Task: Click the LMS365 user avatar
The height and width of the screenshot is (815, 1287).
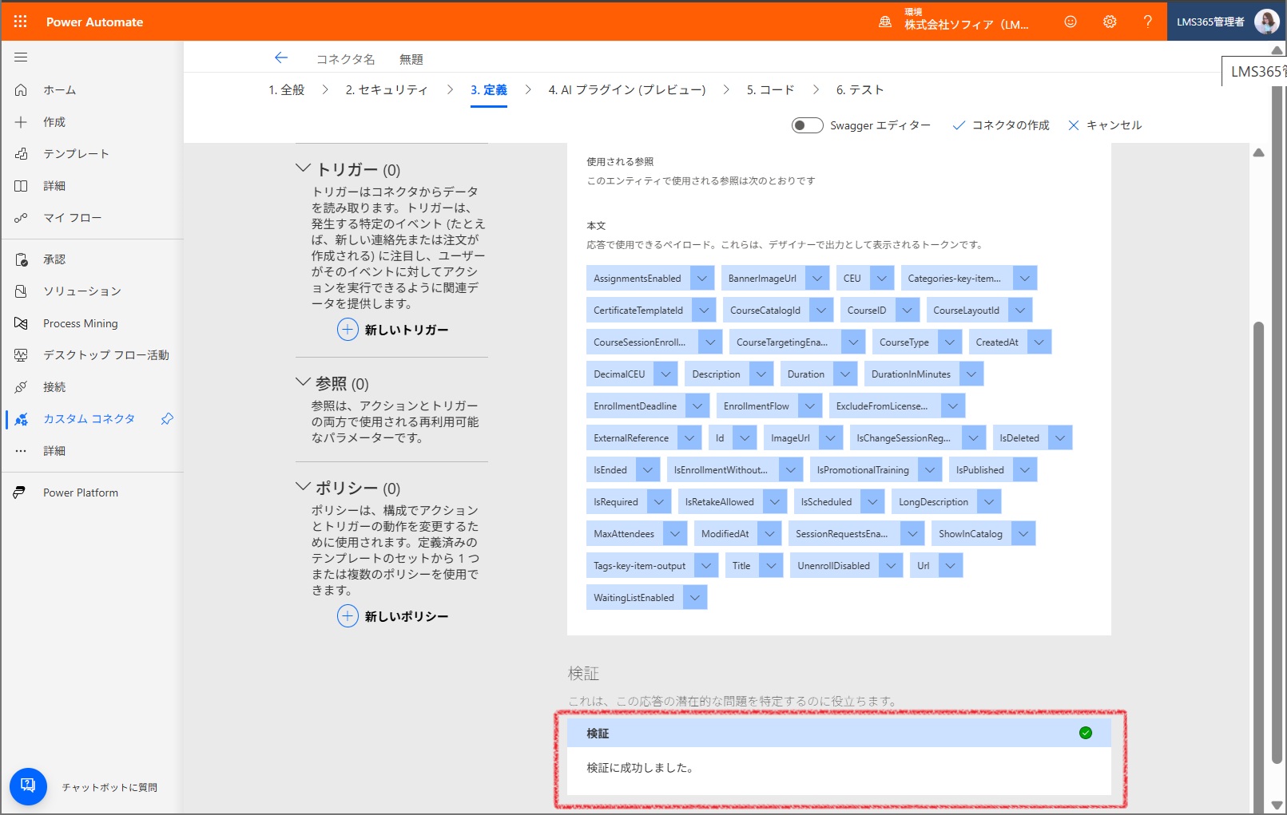Action: 1266,22
